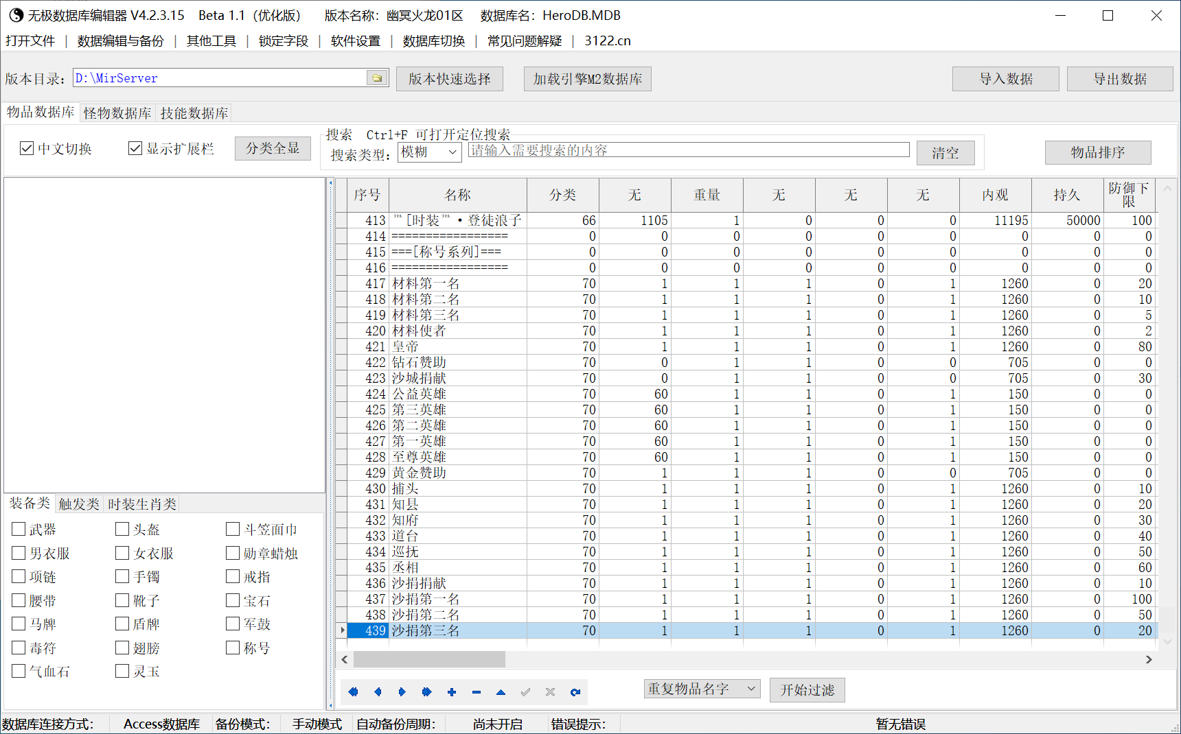
Task: Insert a new record with plus icon
Action: pos(452,692)
